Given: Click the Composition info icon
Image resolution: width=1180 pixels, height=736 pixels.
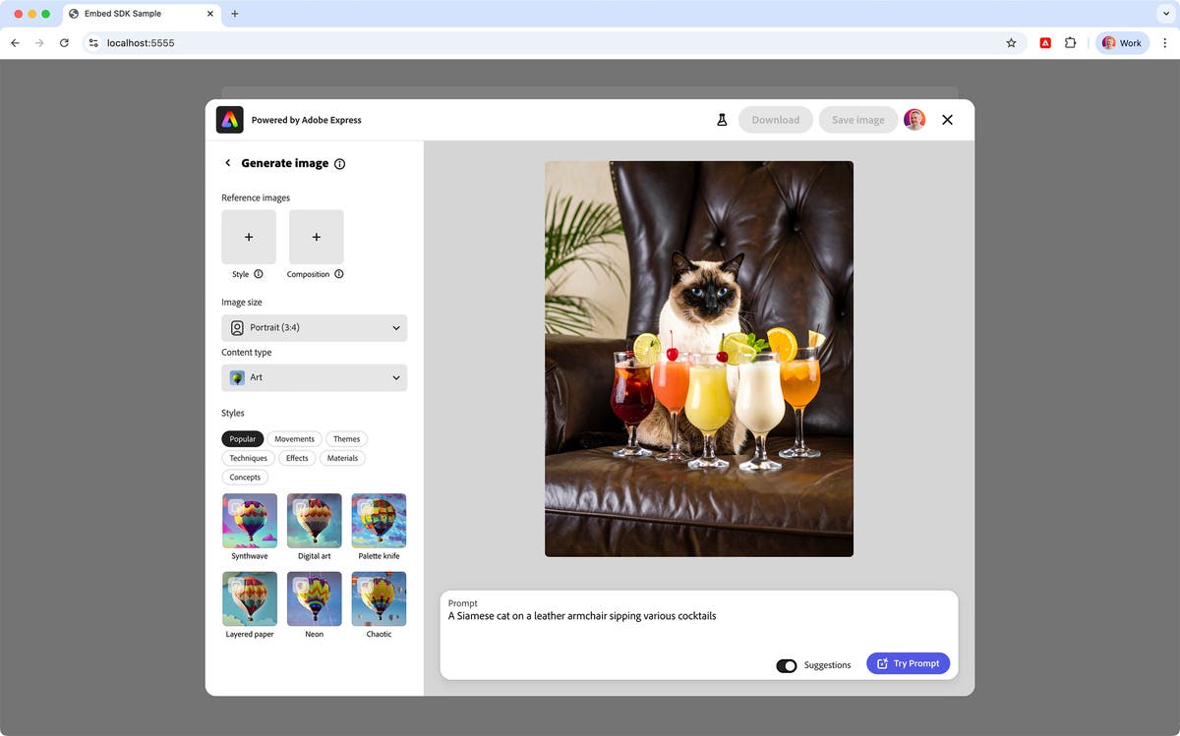Looking at the screenshot, I should coord(339,274).
